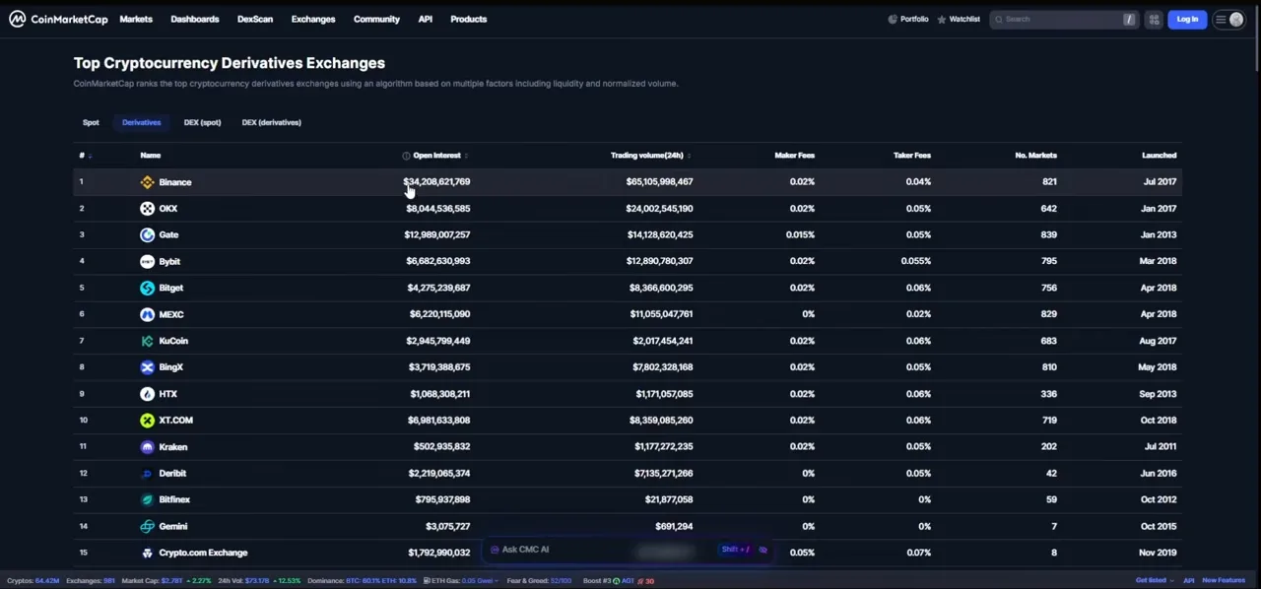Click the grid widget icon beside Log In
The width and height of the screenshot is (1261, 589).
tap(1154, 19)
